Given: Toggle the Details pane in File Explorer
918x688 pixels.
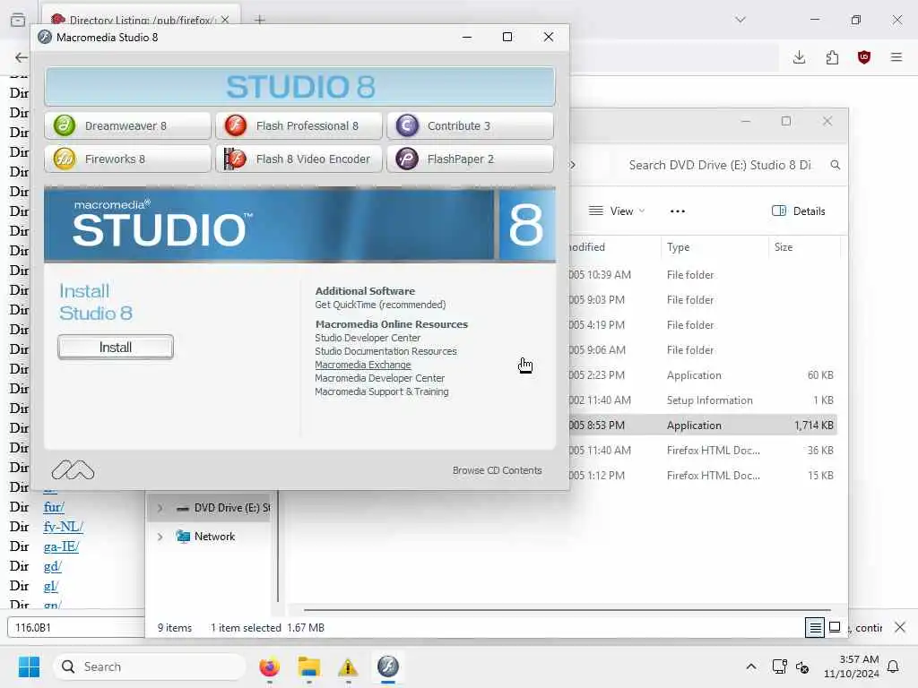Looking at the screenshot, I should [799, 211].
